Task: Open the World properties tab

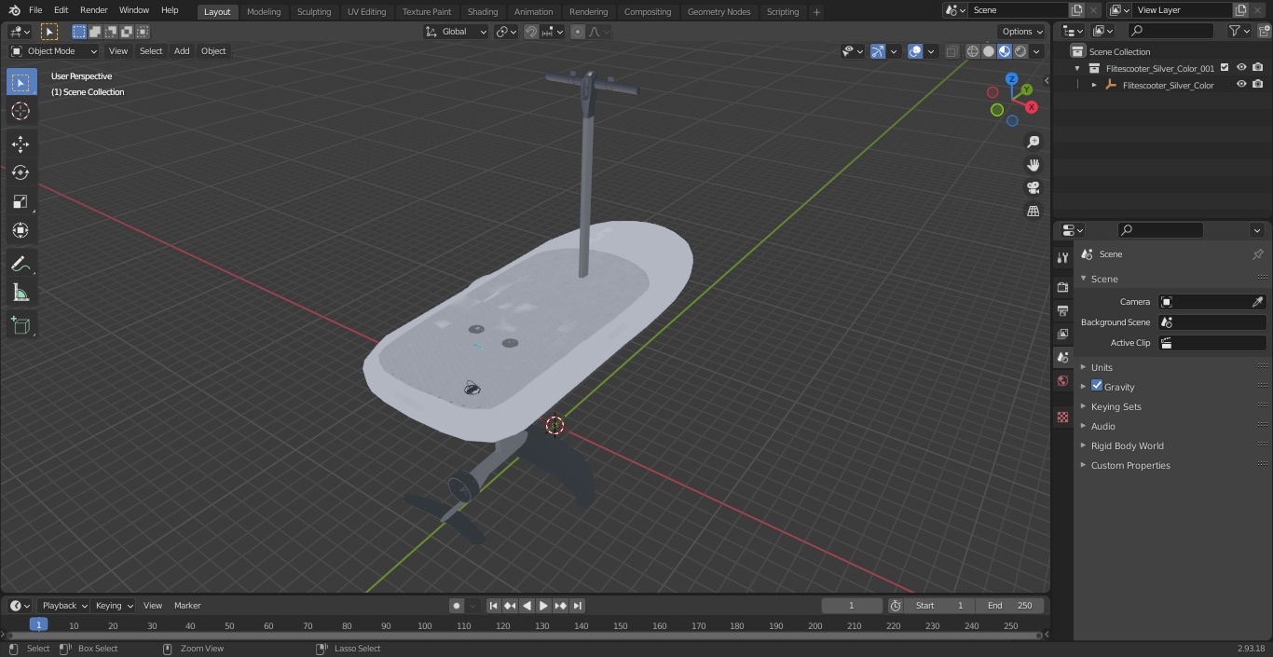Action: pos(1062,381)
